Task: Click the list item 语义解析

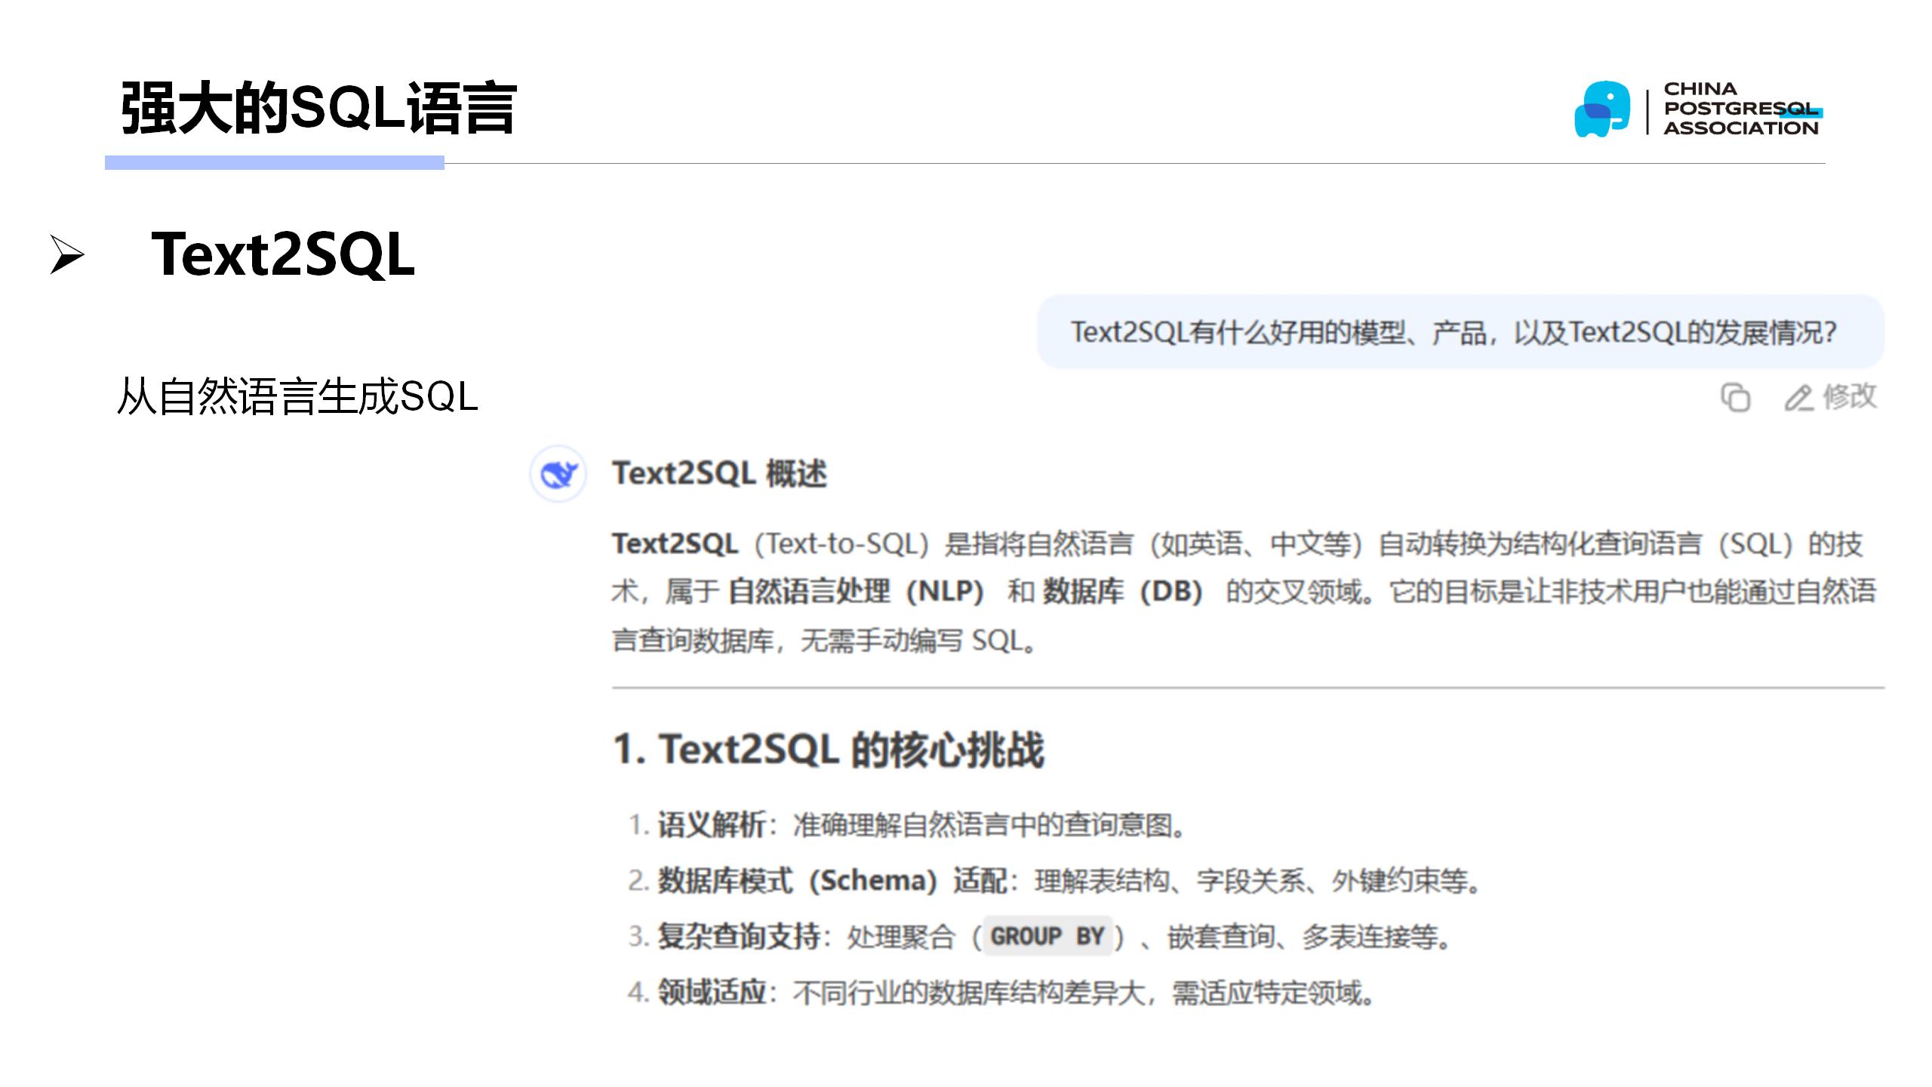Action: coord(712,825)
